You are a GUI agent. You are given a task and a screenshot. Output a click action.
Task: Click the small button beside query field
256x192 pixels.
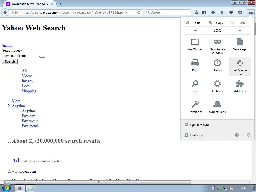point(42,57)
